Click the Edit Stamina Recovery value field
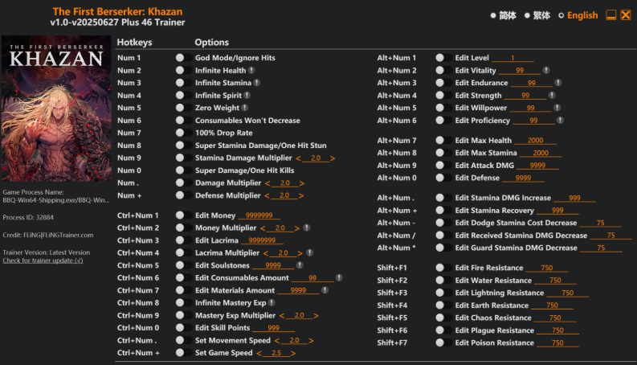Screen dimensions: 637x365 (557, 210)
